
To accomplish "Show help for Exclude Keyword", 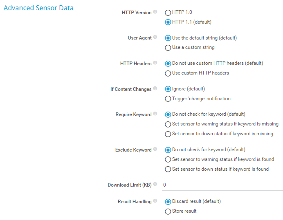I will click(x=155, y=150).
